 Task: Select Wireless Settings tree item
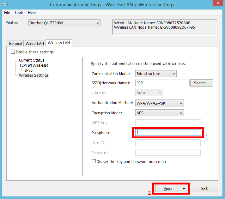(34, 75)
